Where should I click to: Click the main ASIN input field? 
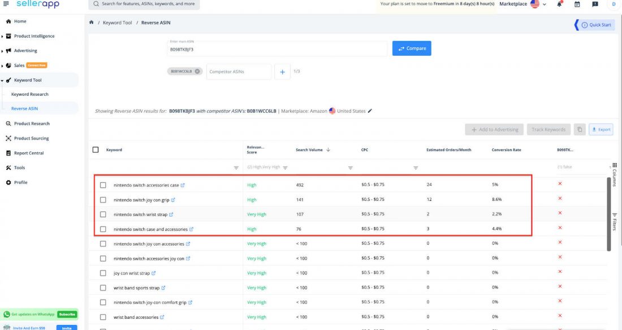(277, 49)
